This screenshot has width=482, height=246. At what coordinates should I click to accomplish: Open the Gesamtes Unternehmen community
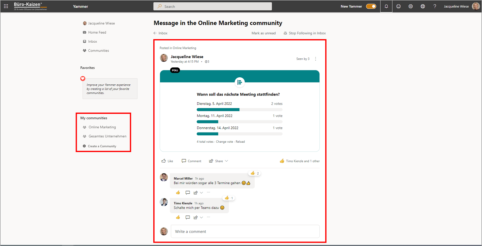pos(104,136)
